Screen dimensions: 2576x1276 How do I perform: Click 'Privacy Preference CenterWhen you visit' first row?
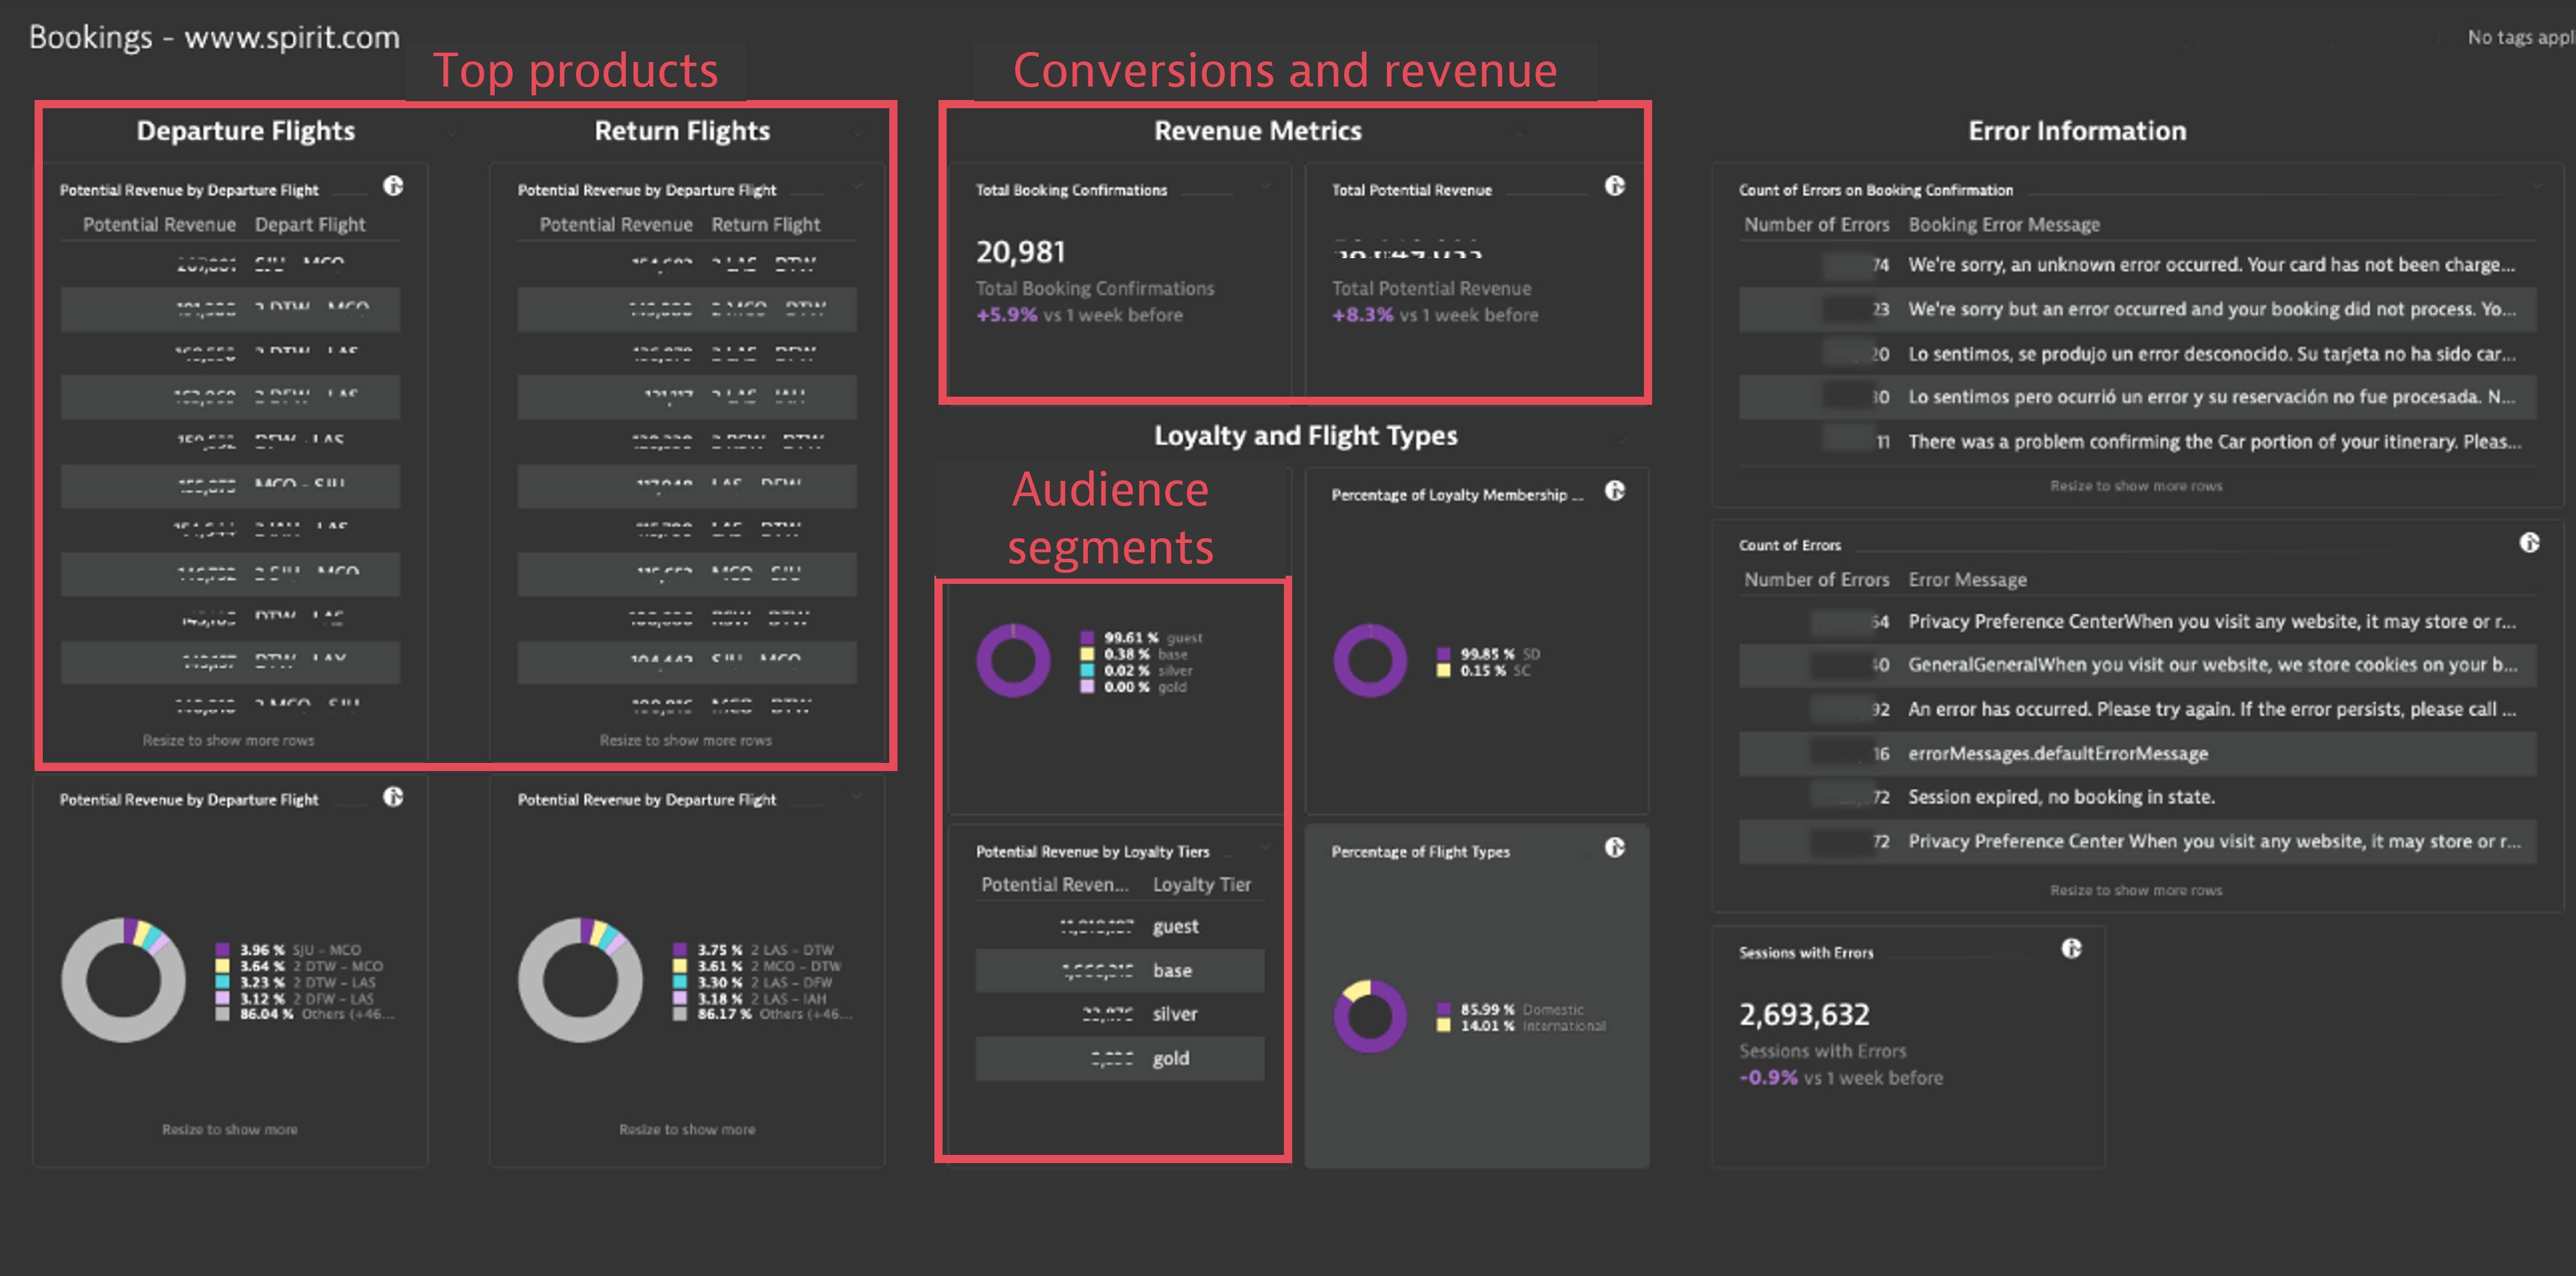point(2138,621)
